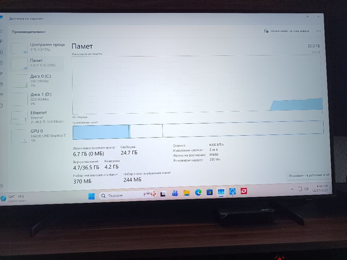
Task: Open Microsoft Store from the taskbar
Action: pyautogui.click(x=209, y=192)
